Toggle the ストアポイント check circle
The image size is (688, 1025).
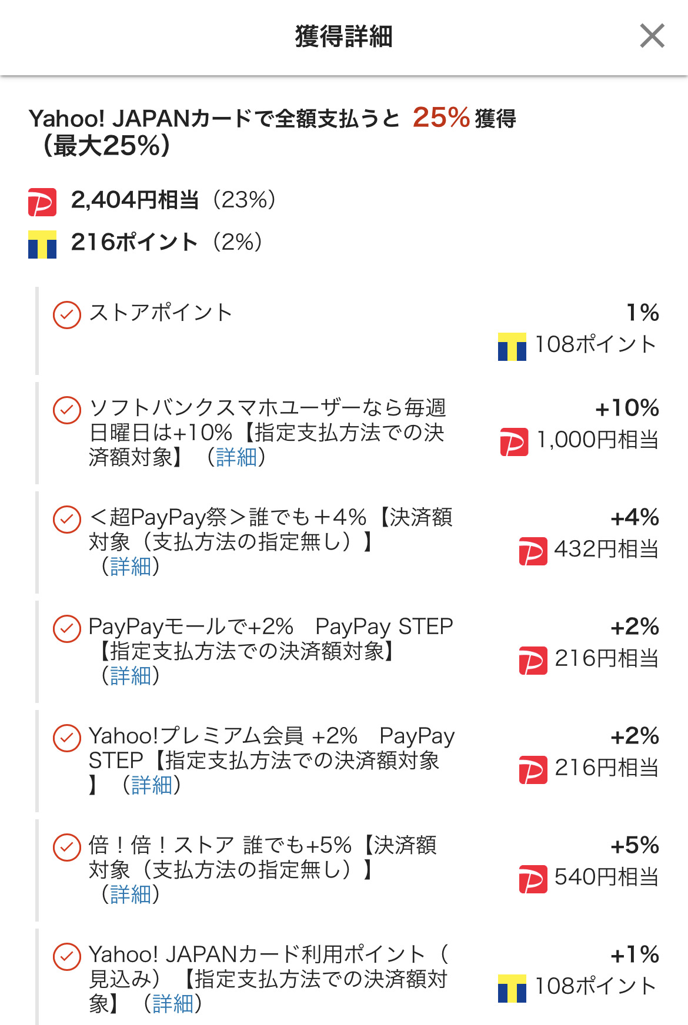coord(67,314)
